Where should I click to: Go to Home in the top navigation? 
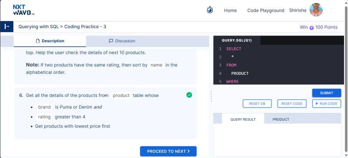[231, 10]
